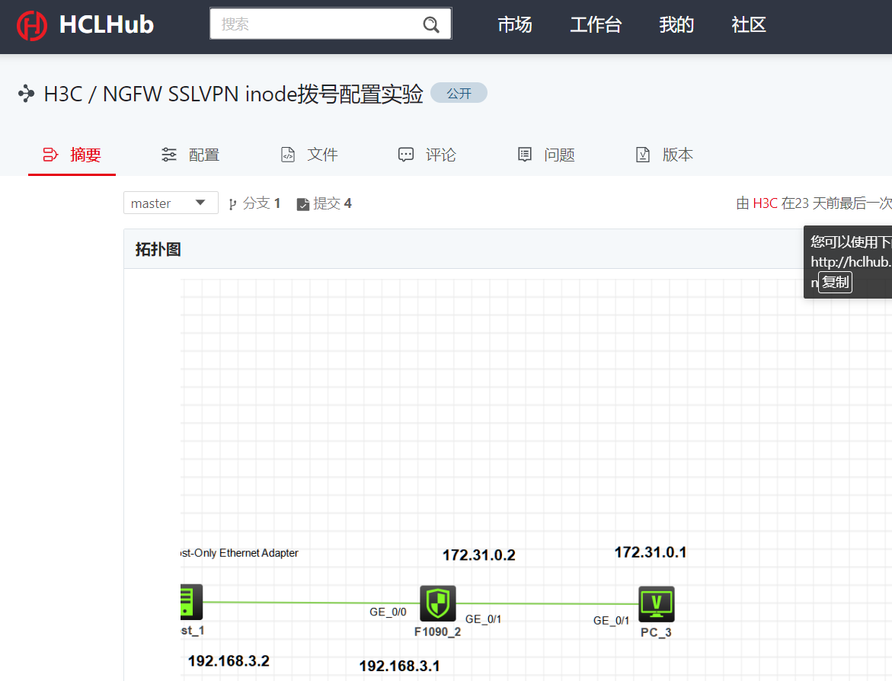This screenshot has width=892, height=681.
Task: Click the commit file icon
Action: (303, 205)
